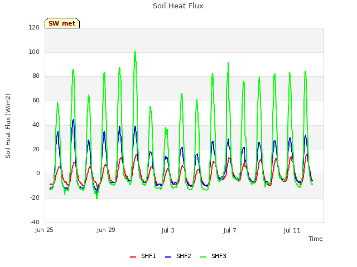Click the SW_met annotation label
This screenshot has width=357, height=267.
point(62,23)
